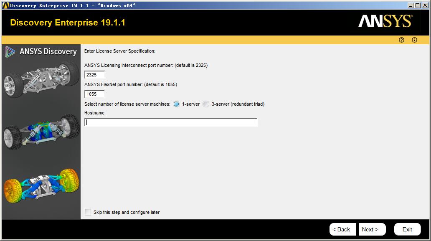Click the "Hostname:" label
The height and width of the screenshot is (241, 431).
point(95,113)
